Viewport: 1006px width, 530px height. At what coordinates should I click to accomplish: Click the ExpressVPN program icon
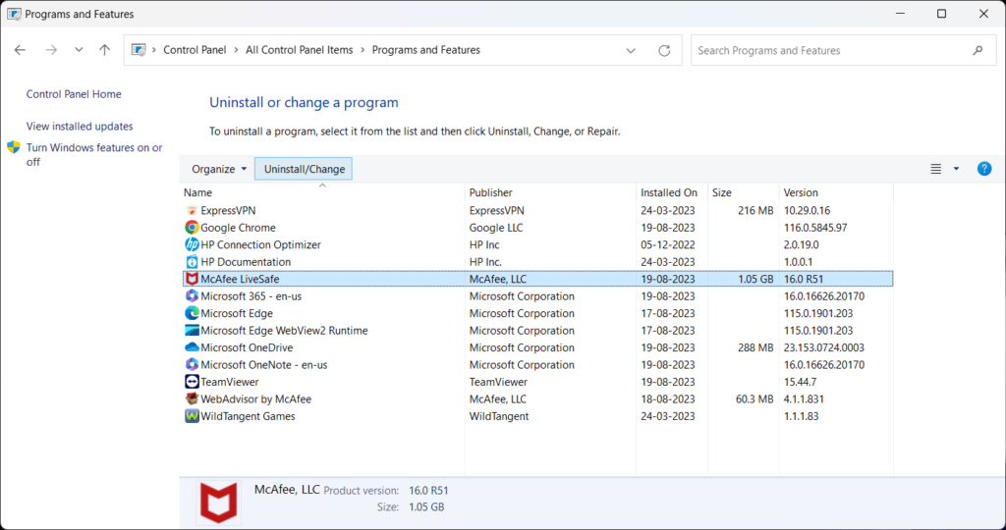click(x=192, y=210)
